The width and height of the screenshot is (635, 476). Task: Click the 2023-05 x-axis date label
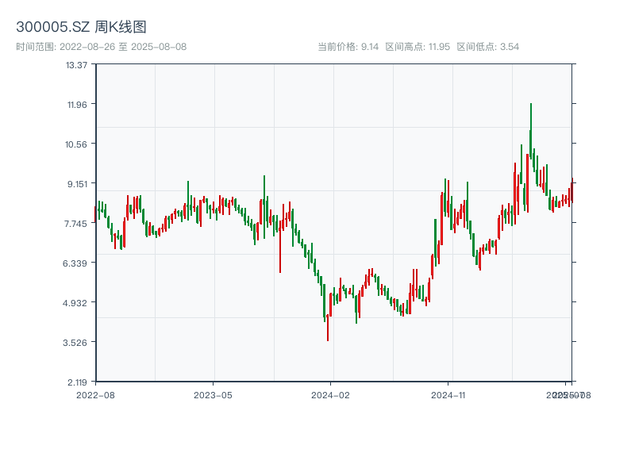point(214,394)
